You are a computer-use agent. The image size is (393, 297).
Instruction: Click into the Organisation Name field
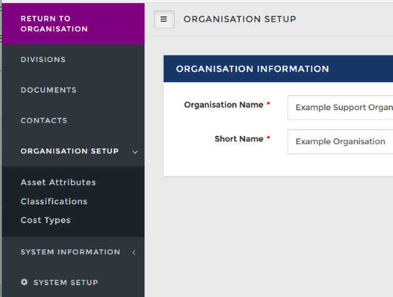[x=340, y=107]
